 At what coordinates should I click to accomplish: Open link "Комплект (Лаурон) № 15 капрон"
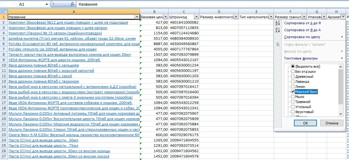click(55, 33)
